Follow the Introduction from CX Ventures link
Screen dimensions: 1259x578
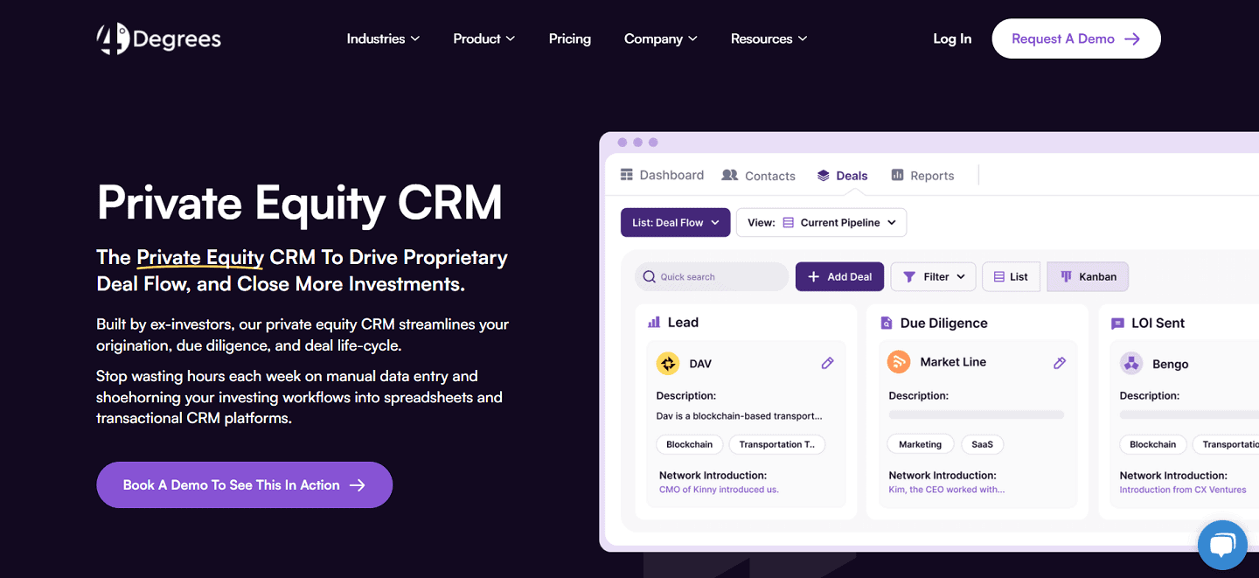[1182, 490]
